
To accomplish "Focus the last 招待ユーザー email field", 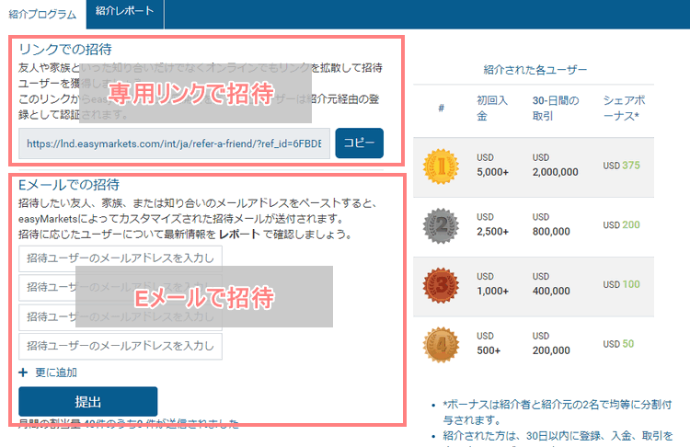I will tap(121, 346).
